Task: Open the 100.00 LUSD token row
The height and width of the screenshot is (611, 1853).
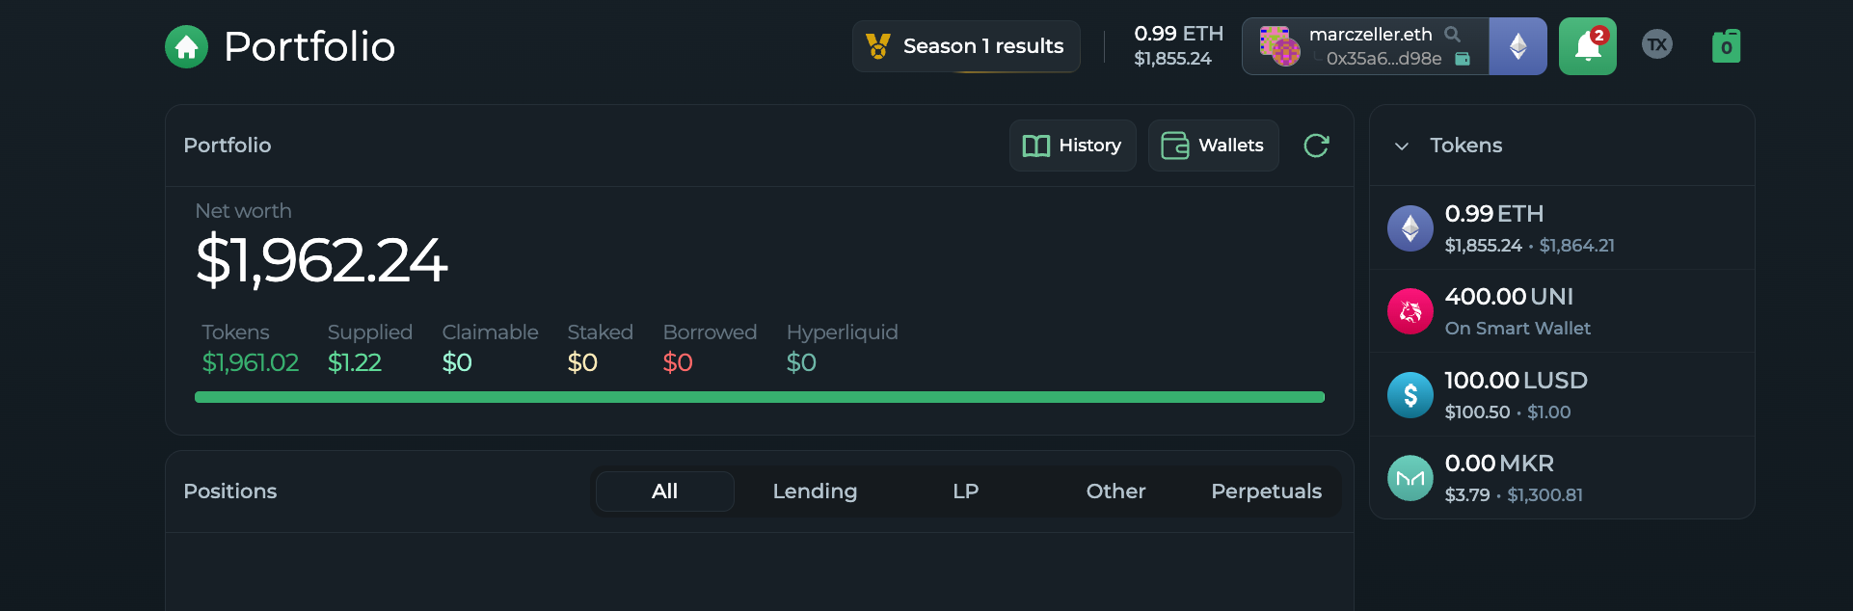Action: (x=1562, y=395)
